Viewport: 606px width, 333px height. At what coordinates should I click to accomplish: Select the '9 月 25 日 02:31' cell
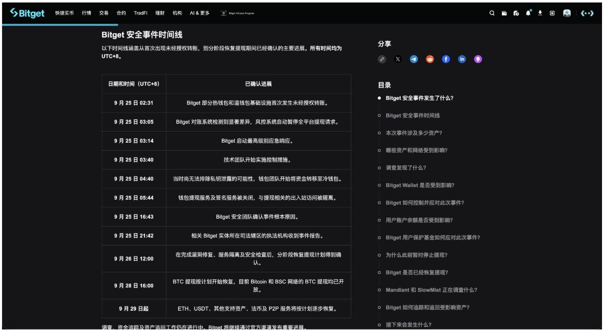134,103
